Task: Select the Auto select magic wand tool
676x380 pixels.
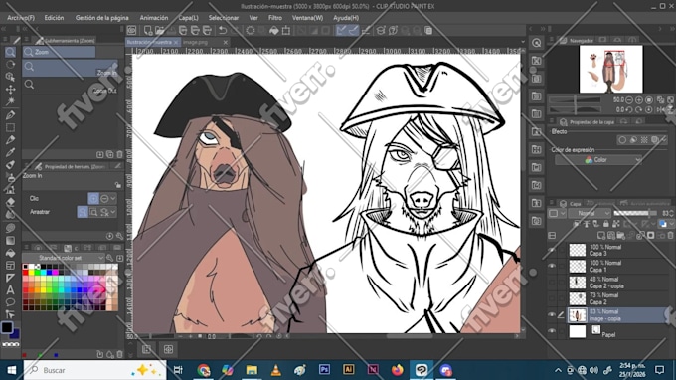Action: tap(10, 101)
